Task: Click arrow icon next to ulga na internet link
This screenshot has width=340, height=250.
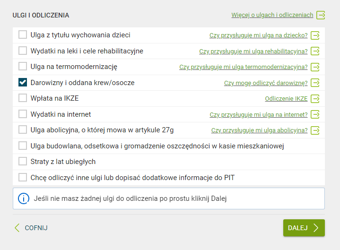Action: click(x=315, y=114)
